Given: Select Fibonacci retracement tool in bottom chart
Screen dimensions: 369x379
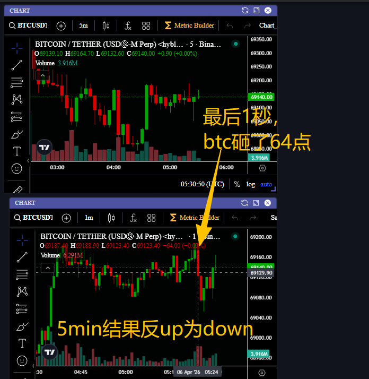Looking at the screenshot, I should pyautogui.click(x=22, y=275).
